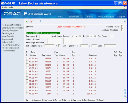
Task: Choose Reset Reclass All
Action: (10, 48)
